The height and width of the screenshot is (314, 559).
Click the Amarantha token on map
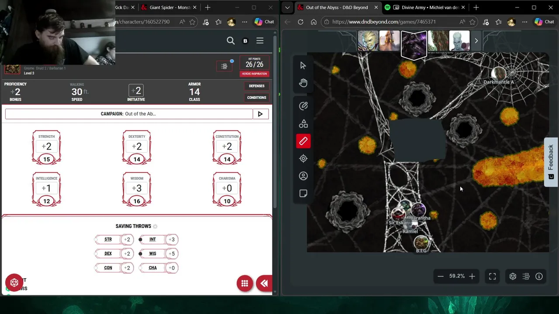(418, 210)
